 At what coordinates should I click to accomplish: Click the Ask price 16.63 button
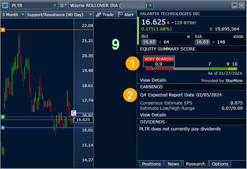202,42
